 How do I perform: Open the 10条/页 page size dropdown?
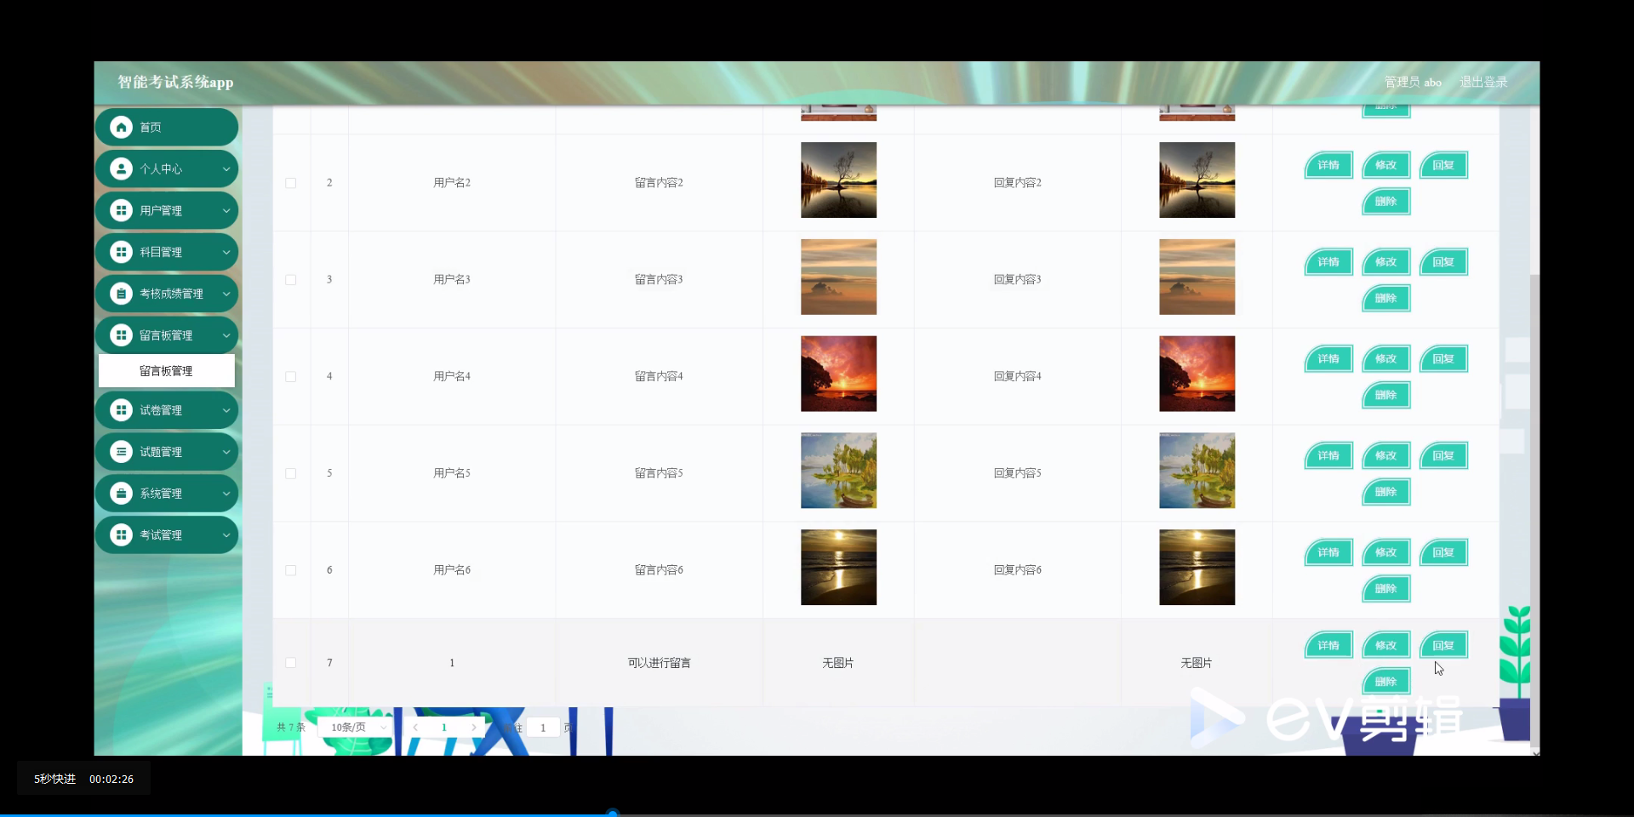(x=354, y=728)
